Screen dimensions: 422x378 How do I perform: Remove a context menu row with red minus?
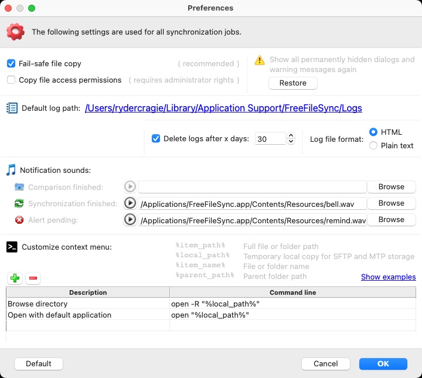[x=33, y=278]
